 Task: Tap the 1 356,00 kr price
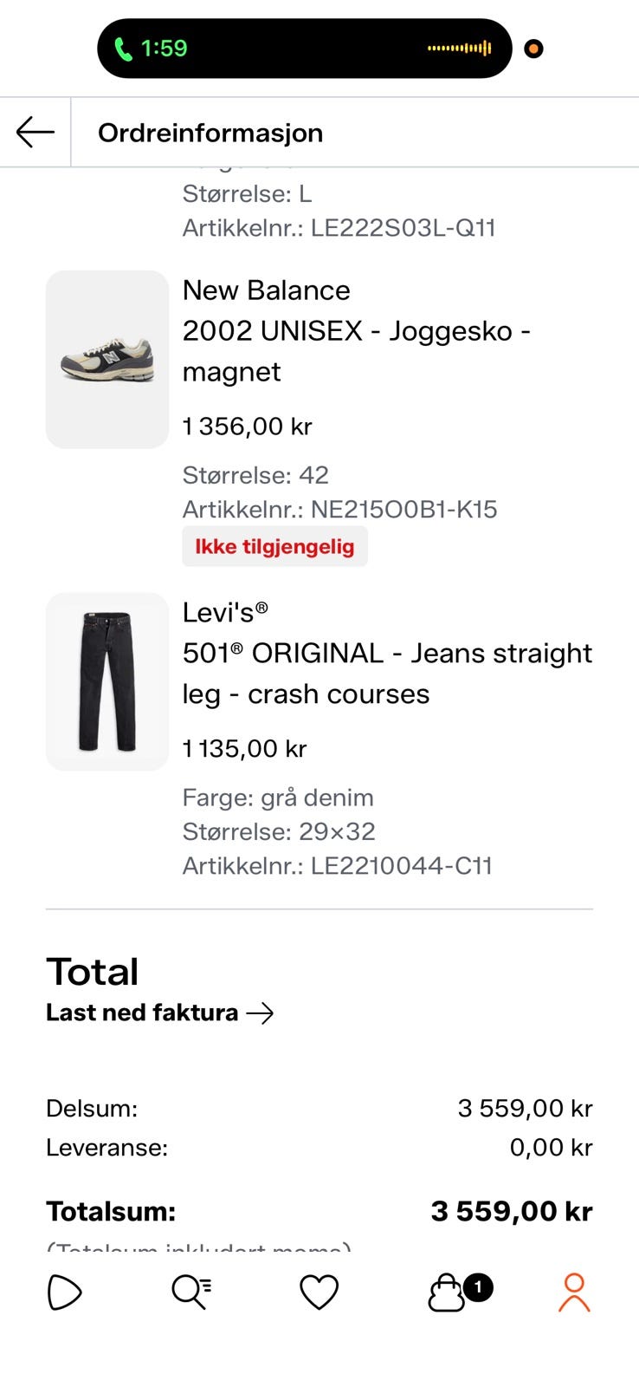247,427
